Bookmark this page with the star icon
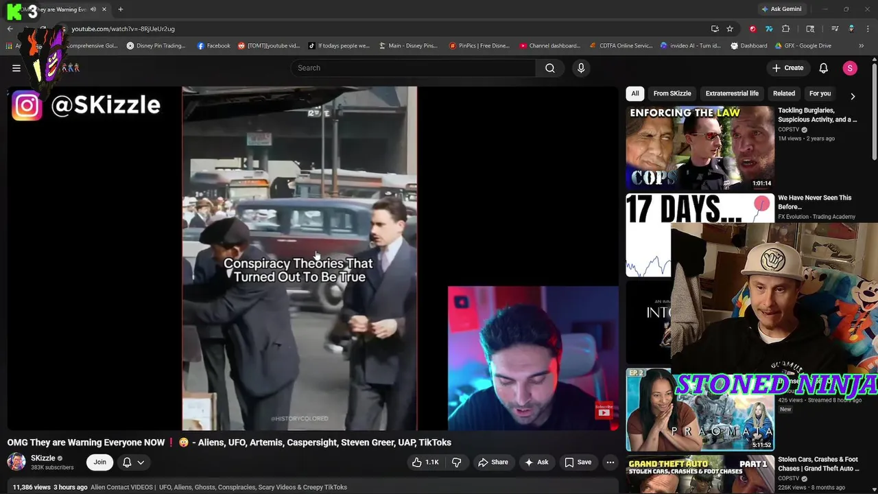Viewport: 878px width, 494px height. tap(730, 29)
